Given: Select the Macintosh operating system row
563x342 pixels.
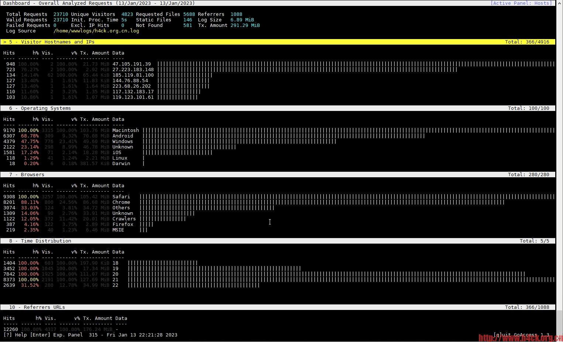Looking at the screenshot, I should [125, 130].
